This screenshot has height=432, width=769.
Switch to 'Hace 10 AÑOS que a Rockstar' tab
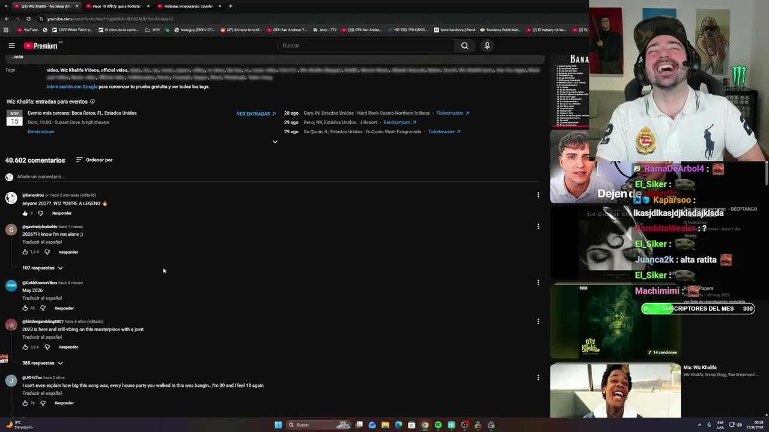point(117,6)
